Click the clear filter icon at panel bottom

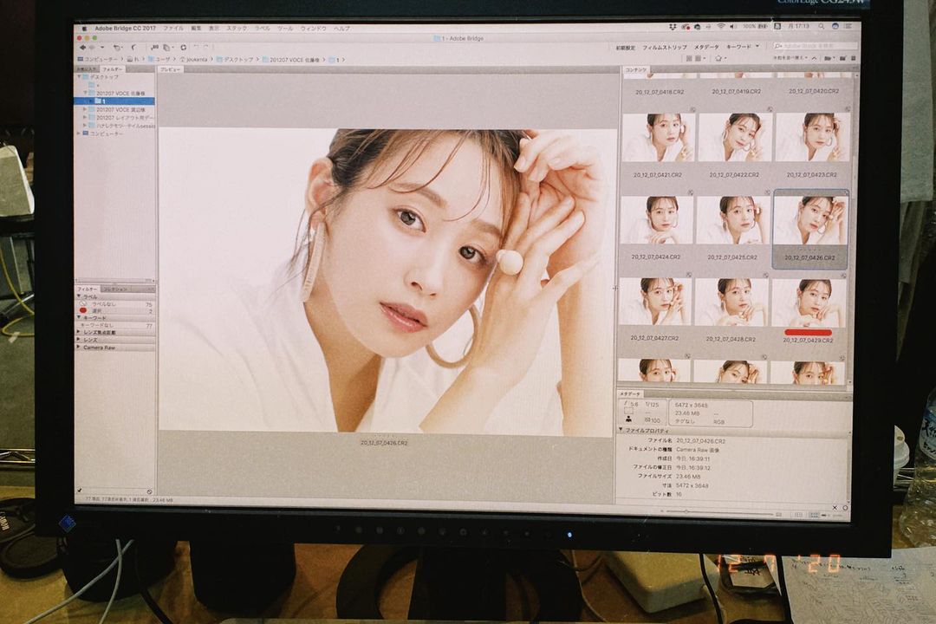[149, 491]
